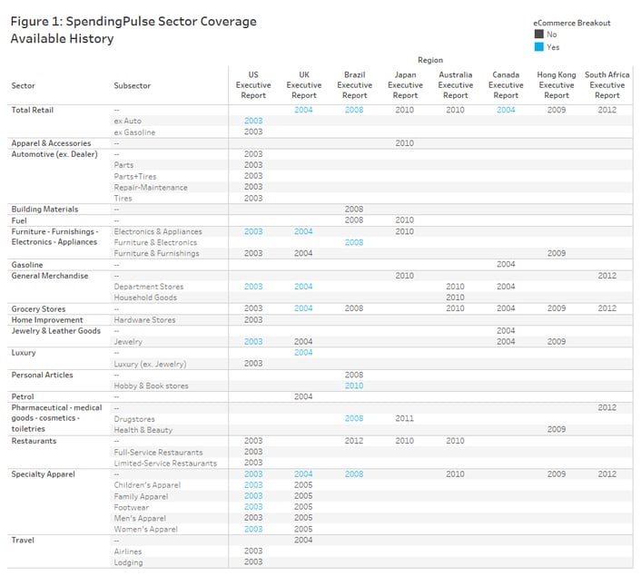Image resolution: width=641 pixels, height=576 pixels.
Task: Click the 'Total Retail' sector row
Action: point(33,110)
